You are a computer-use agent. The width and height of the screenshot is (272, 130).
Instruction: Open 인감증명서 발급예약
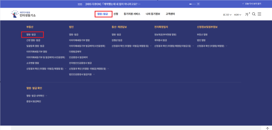[79, 57]
